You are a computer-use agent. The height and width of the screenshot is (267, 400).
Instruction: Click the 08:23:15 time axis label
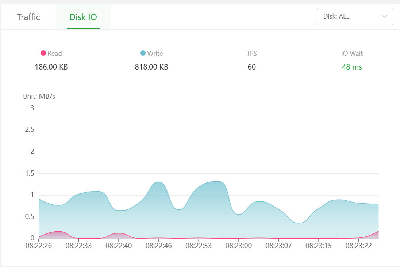[319, 246]
